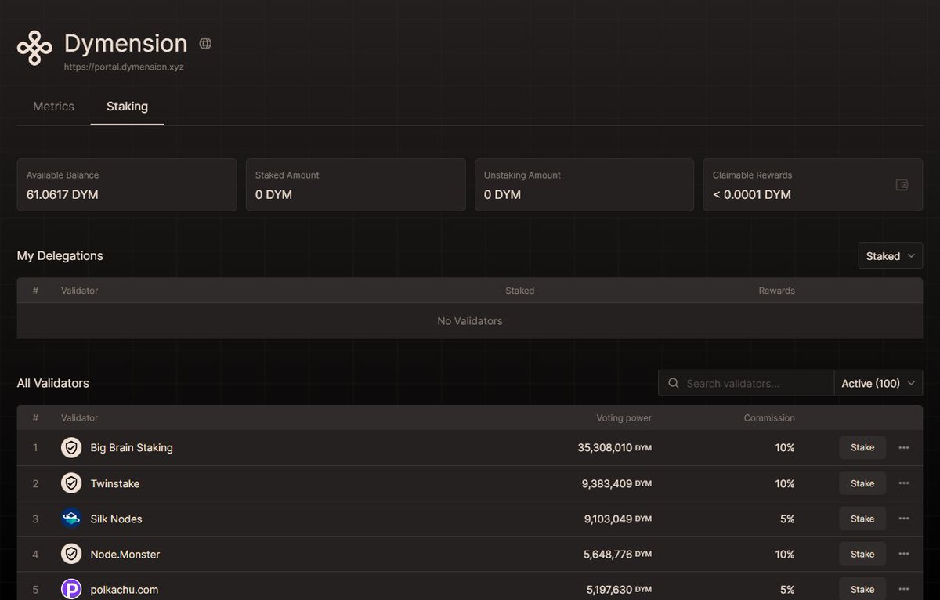Image resolution: width=940 pixels, height=600 pixels.
Task: Click the Rewards column header in My Delegations
Action: coord(776,291)
